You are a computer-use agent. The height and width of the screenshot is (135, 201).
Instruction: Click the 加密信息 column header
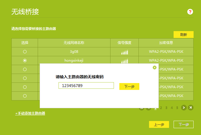pyautogui.click(x=166, y=43)
